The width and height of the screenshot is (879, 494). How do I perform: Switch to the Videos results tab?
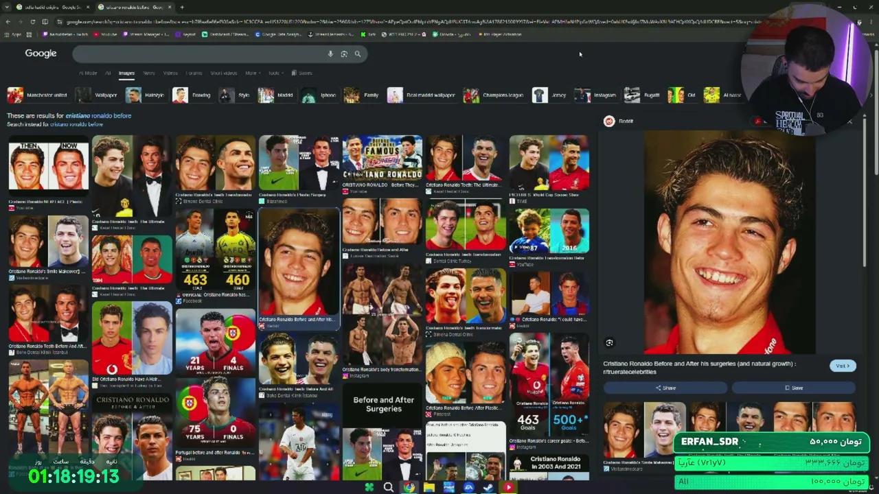(170, 73)
